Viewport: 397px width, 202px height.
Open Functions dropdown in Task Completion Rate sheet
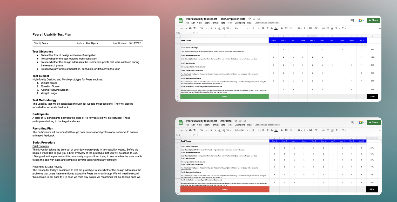[x=344, y=28]
